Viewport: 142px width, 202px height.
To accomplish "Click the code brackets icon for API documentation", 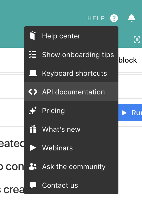I will 33,92.
